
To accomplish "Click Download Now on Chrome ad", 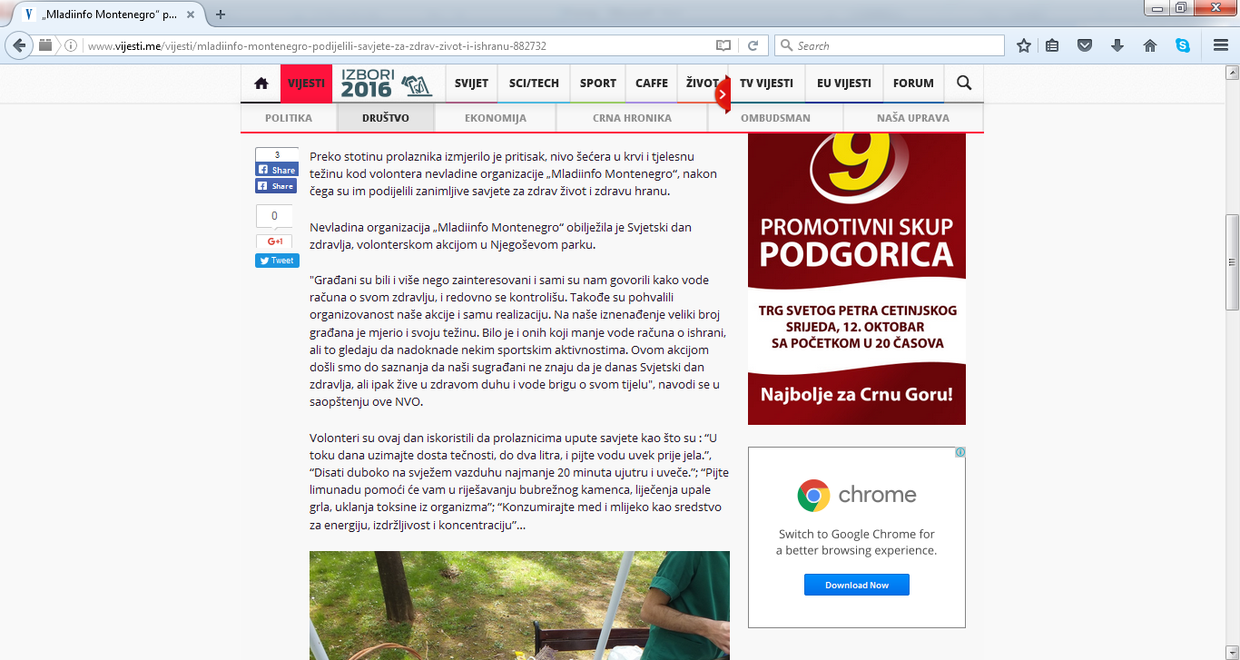I will point(857,585).
